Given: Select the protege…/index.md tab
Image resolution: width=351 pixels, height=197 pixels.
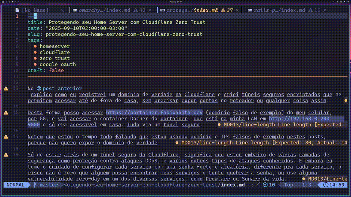Looking at the screenshot, I should pos(192,10).
